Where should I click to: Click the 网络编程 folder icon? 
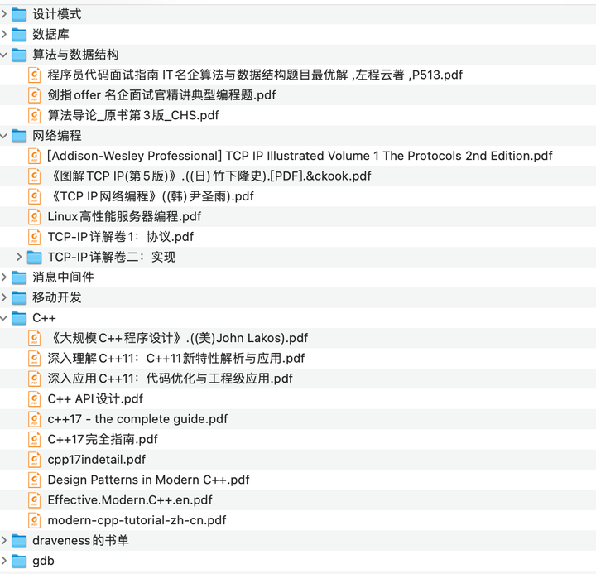[x=19, y=136]
